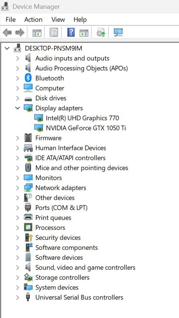
Task: Open the View menu
Action: [x=58, y=20]
